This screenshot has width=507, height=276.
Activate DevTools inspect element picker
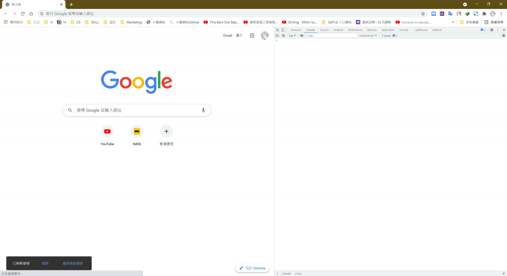[277, 30]
